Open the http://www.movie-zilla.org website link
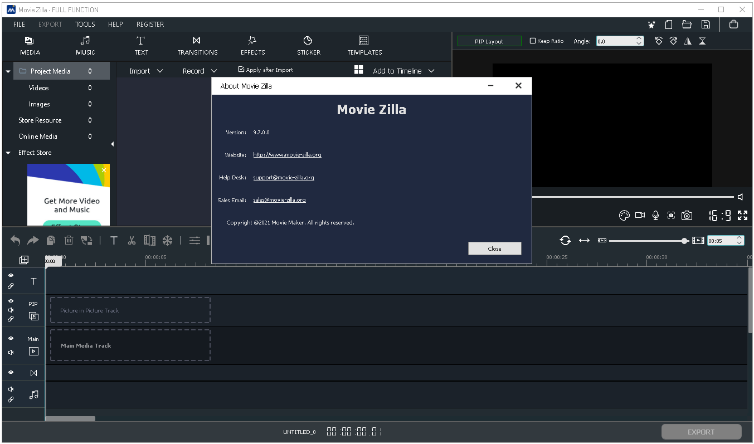The image size is (754, 444). click(287, 155)
